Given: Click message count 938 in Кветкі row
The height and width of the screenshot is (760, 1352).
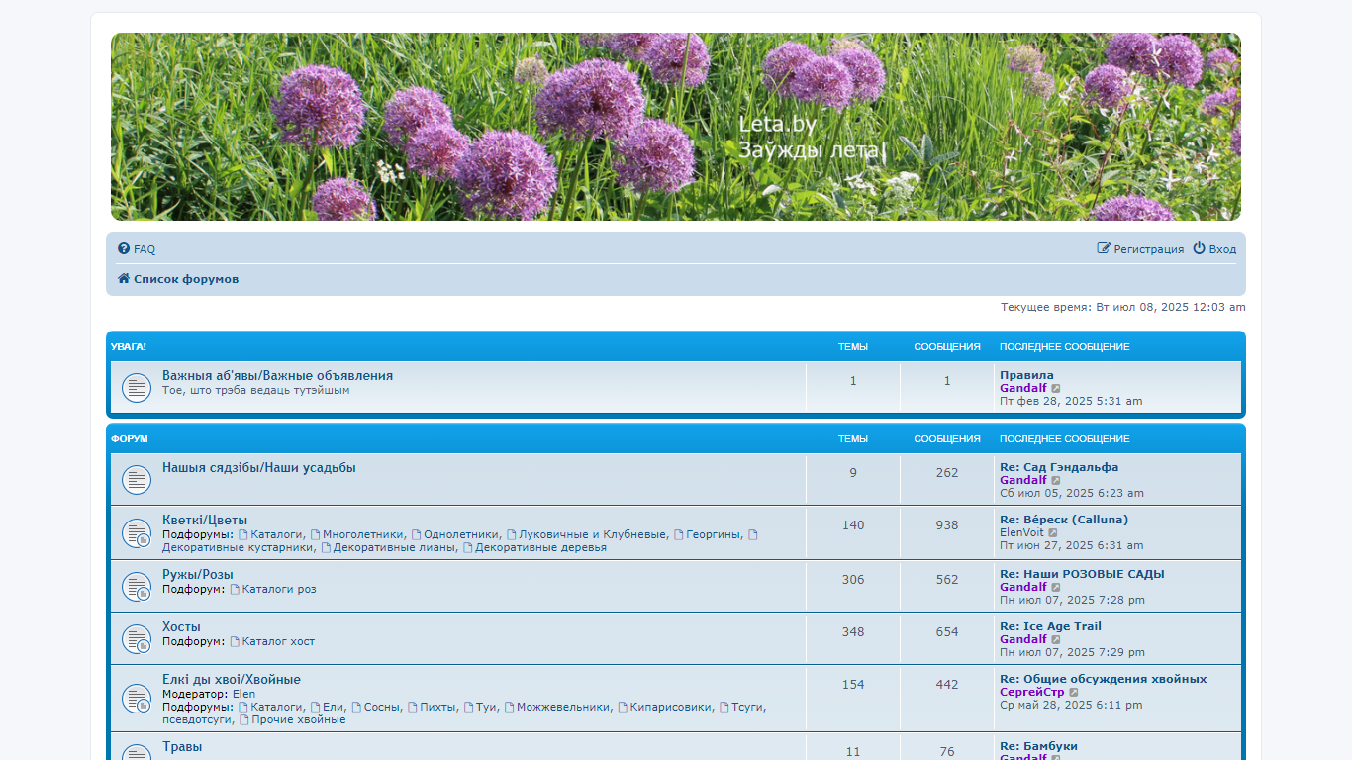Looking at the screenshot, I should pyautogui.click(x=947, y=526).
